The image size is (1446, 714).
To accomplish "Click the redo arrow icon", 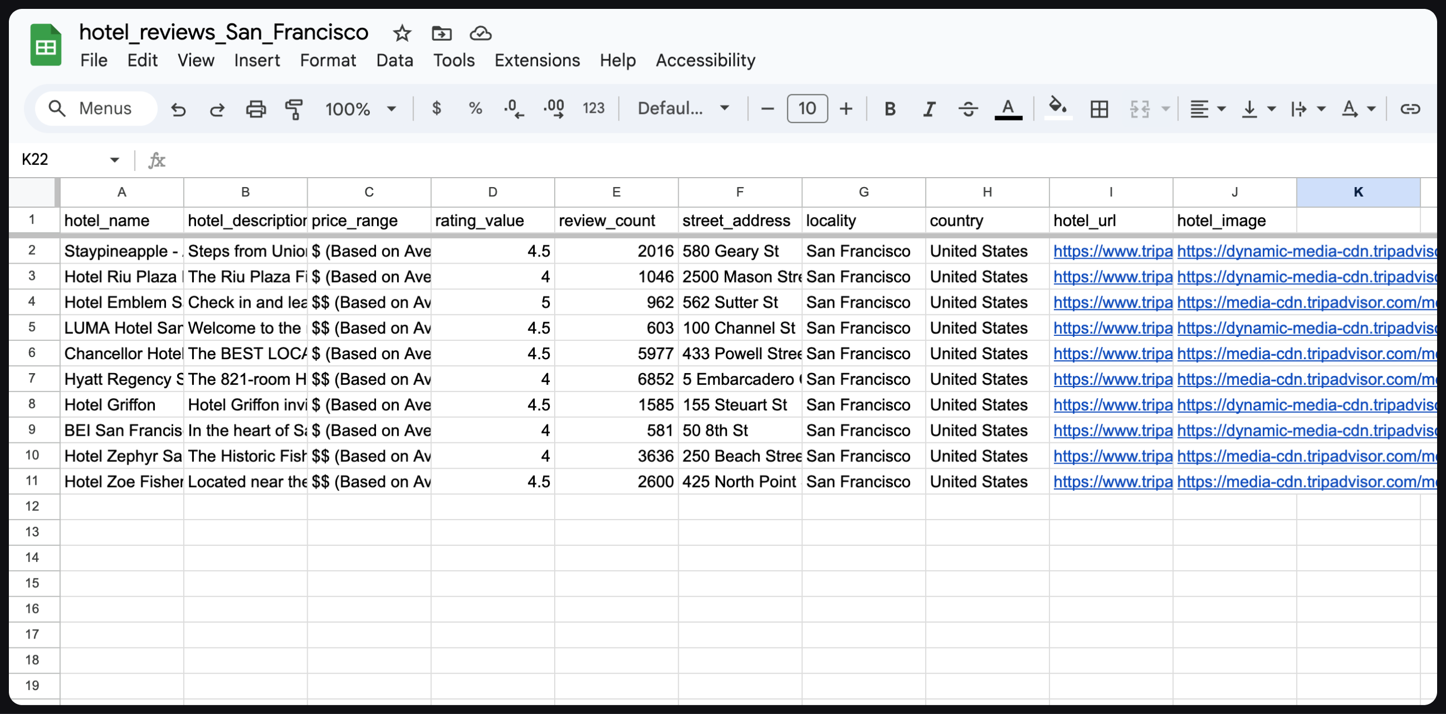I will [217, 109].
